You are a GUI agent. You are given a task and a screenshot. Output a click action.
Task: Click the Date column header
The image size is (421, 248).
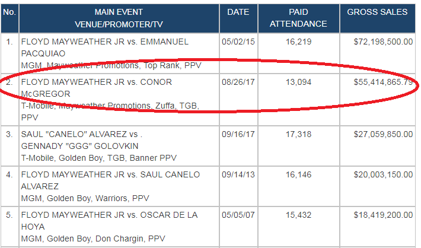(x=237, y=12)
